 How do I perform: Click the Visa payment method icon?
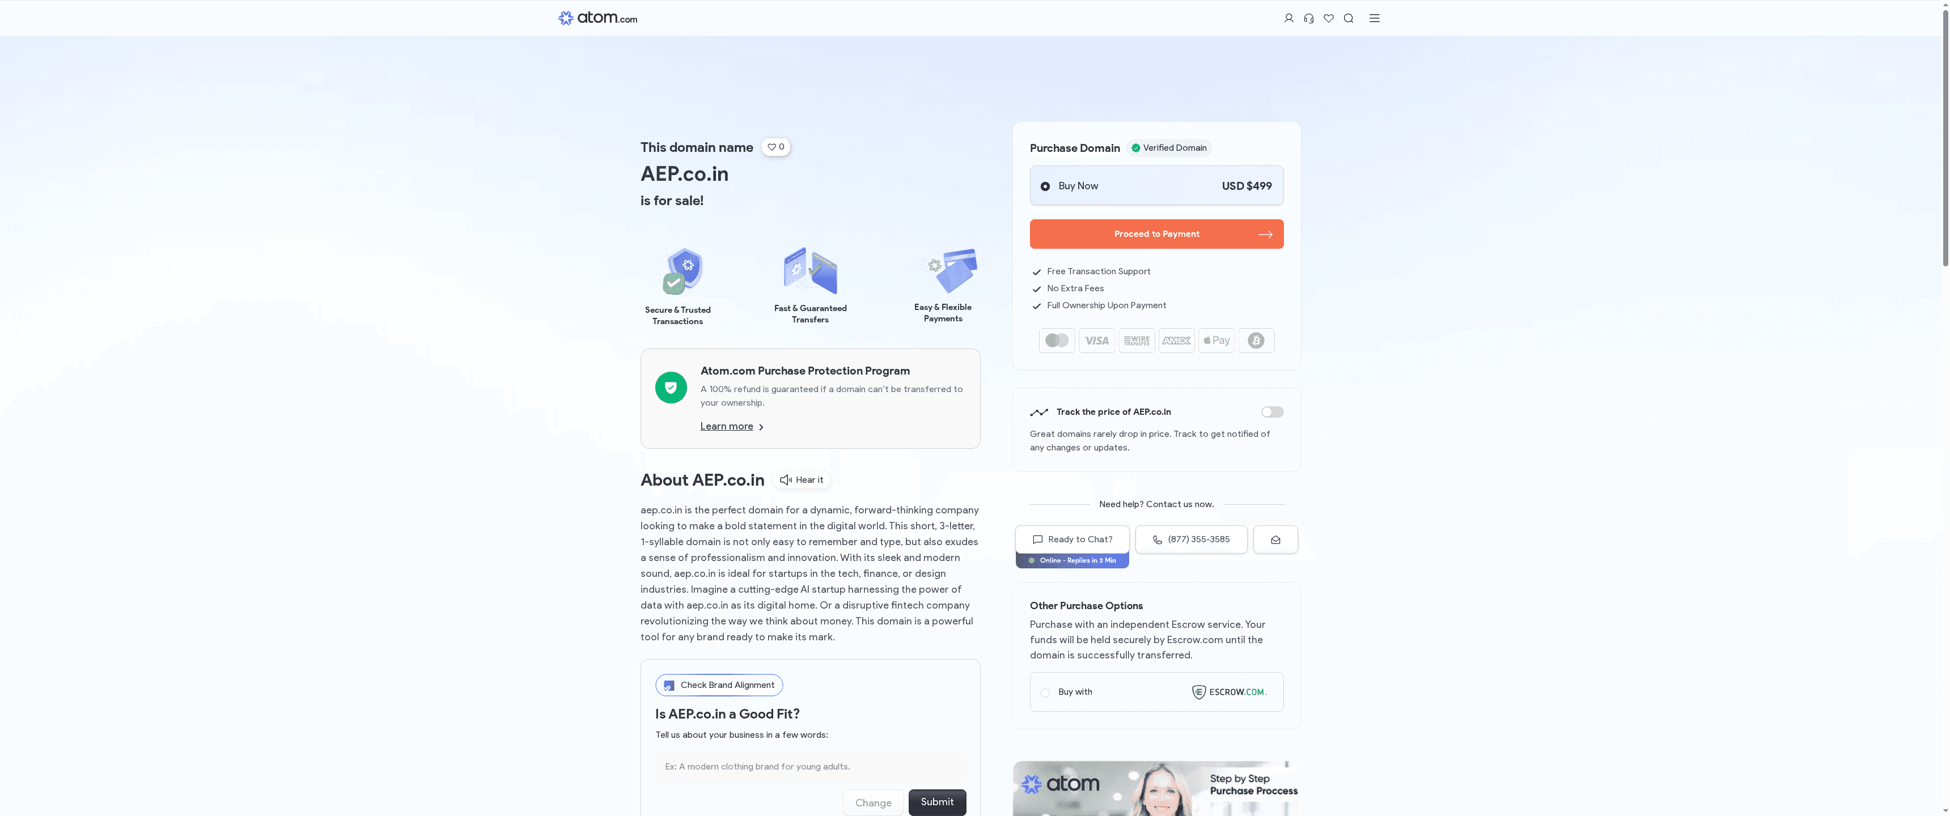click(x=1096, y=341)
